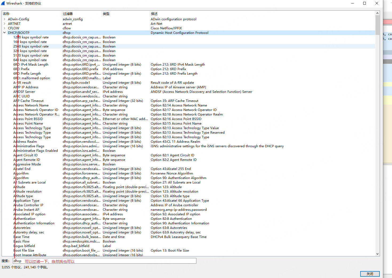The image size is (392, 278).
Task: Select the Alcatel End row
Action: (x=188, y=169)
